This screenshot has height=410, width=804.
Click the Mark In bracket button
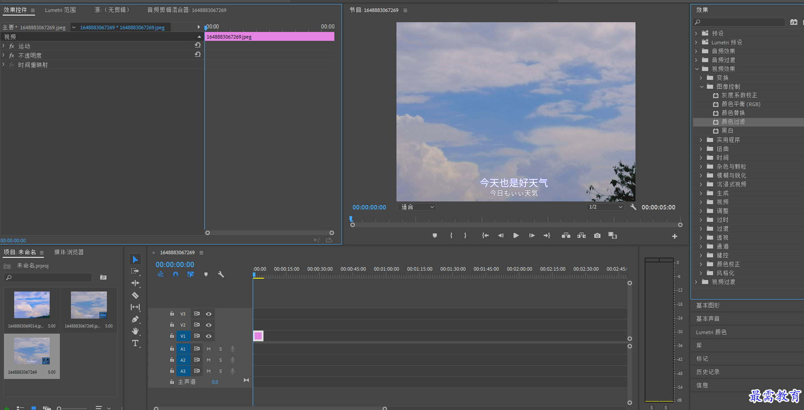point(451,236)
